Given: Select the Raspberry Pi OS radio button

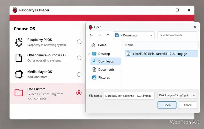Looking at the screenshot, I should tap(79, 42).
